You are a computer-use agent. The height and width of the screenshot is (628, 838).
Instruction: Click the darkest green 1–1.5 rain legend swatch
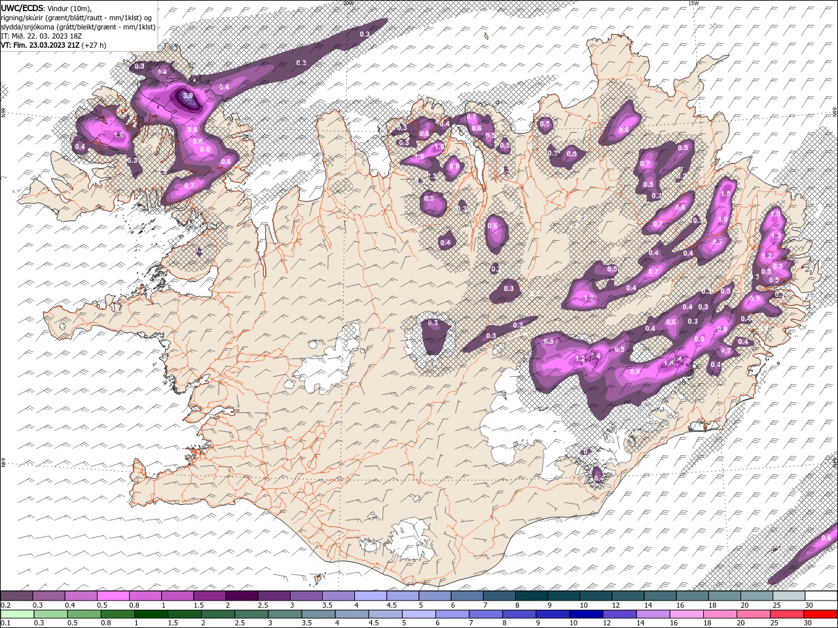[151, 614]
